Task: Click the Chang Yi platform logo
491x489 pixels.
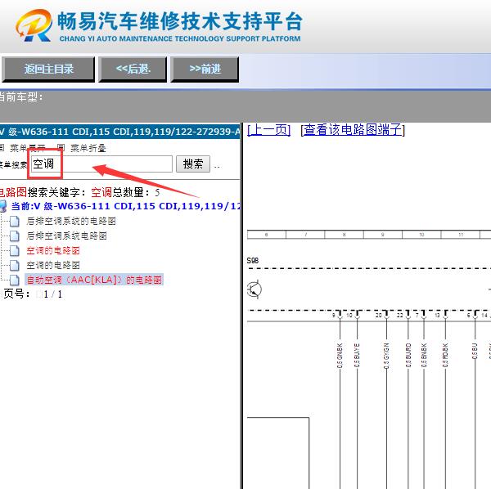Action: pos(34,25)
